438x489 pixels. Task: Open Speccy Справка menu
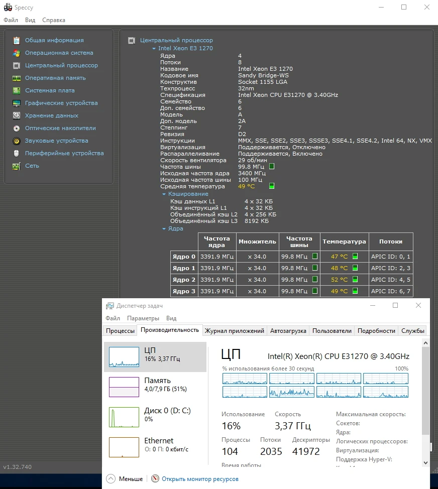tap(54, 20)
